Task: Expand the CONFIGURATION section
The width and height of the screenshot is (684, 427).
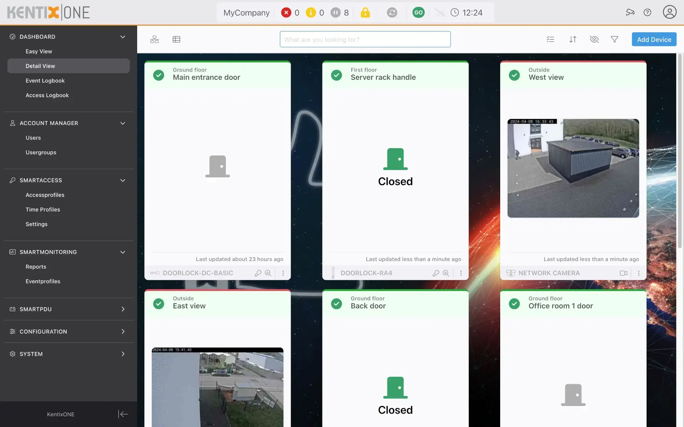Action: point(123,332)
